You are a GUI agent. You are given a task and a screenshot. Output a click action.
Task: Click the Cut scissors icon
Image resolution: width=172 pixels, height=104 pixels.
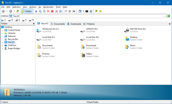coord(36,11)
